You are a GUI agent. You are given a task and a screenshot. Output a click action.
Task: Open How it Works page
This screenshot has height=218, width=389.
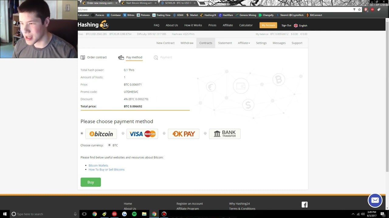point(193,25)
